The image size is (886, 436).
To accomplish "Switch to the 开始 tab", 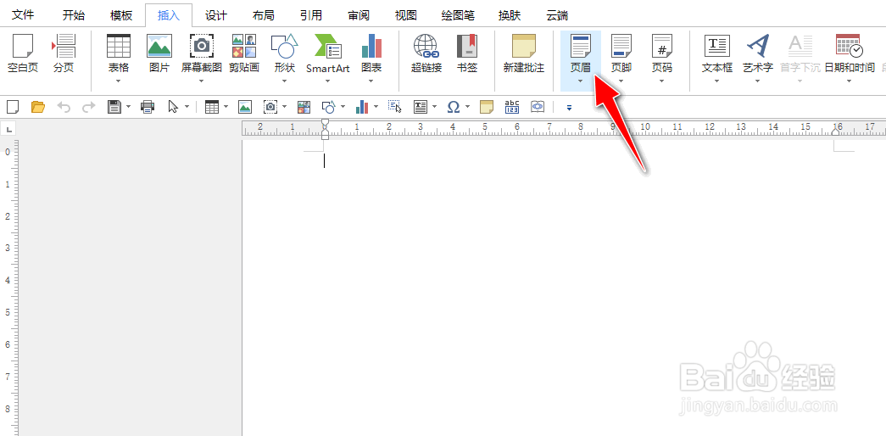I will click(x=74, y=15).
